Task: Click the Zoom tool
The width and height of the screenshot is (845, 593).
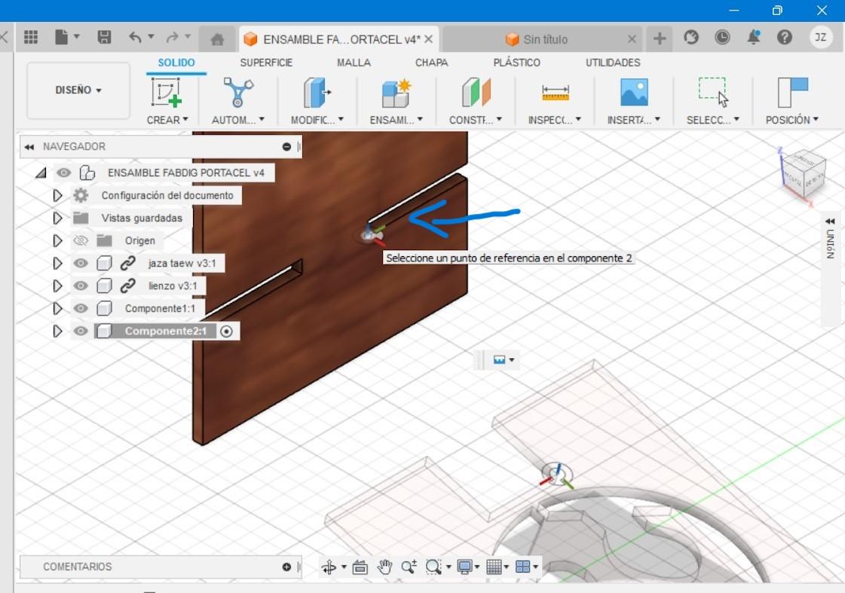Action: coord(409,567)
